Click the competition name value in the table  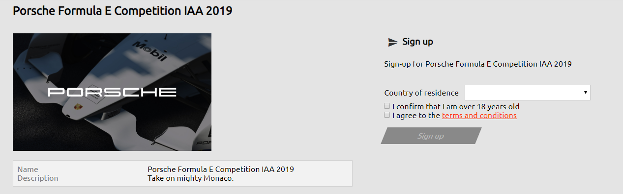(x=221, y=169)
